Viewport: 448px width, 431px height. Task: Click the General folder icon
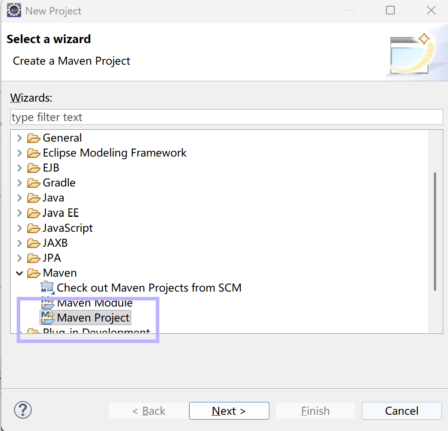click(x=33, y=138)
